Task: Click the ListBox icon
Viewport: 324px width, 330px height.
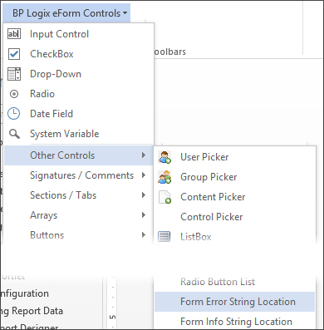Action: (x=164, y=237)
